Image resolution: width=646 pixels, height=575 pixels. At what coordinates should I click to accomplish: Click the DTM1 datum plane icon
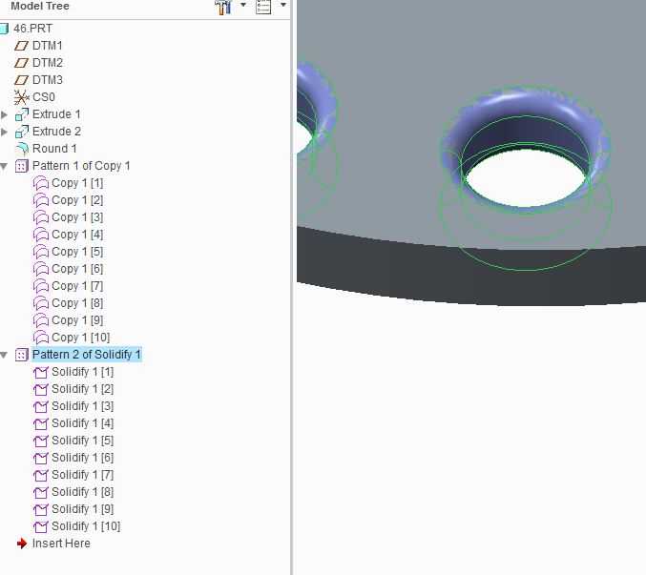21,46
